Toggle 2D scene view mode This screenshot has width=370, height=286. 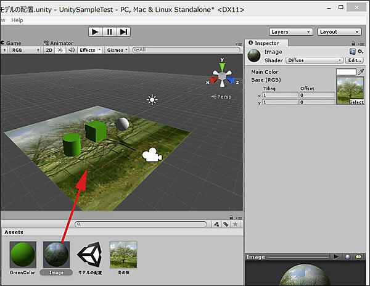pyautogui.click(x=49, y=50)
